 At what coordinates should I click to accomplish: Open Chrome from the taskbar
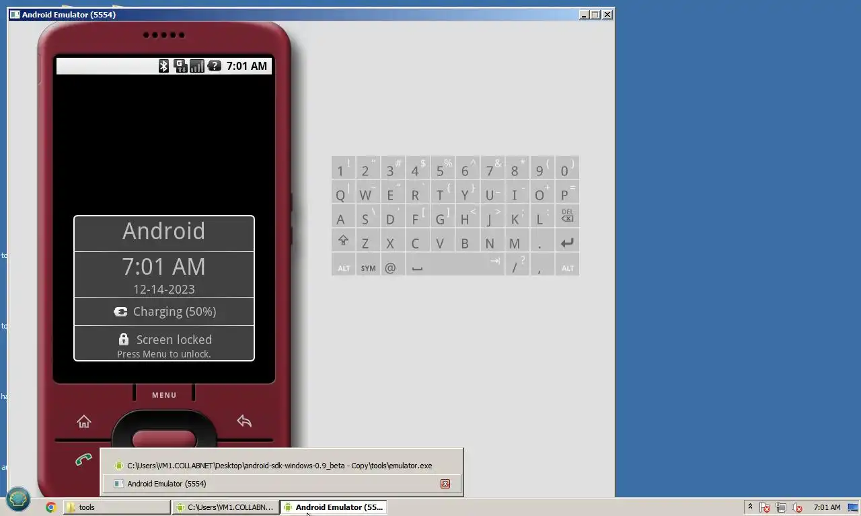50,507
